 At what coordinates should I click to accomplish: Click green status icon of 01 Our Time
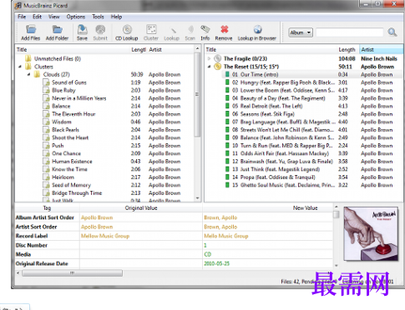[227, 74]
